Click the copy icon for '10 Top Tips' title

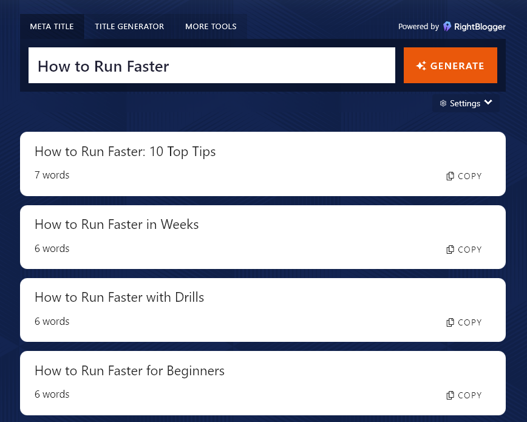click(x=450, y=176)
